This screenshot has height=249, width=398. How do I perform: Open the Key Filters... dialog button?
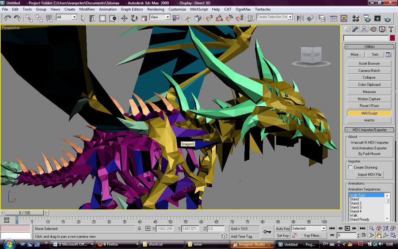(x=313, y=236)
